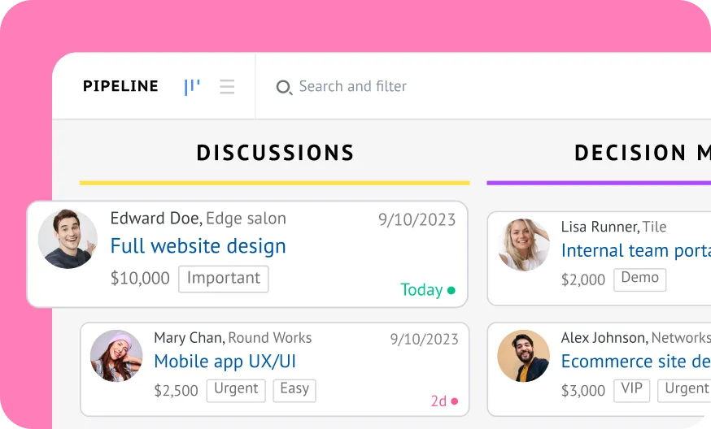Viewport: 711px width, 429px height.
Task: Switch to list view icon
Action: click(x=227, y=87)
